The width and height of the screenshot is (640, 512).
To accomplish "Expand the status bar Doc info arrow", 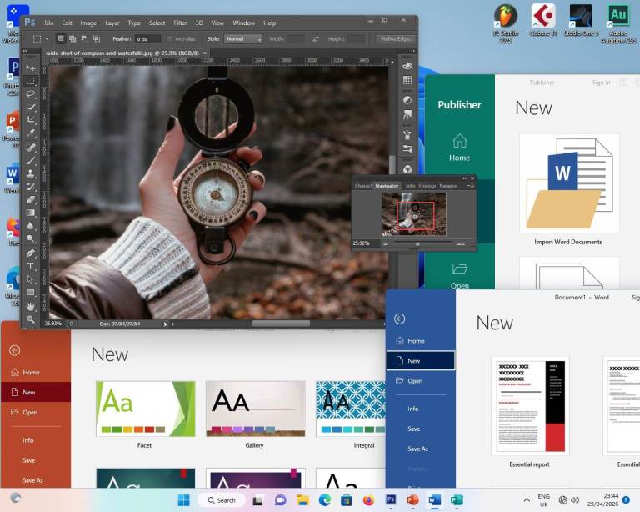I will [x=165, y=324].
